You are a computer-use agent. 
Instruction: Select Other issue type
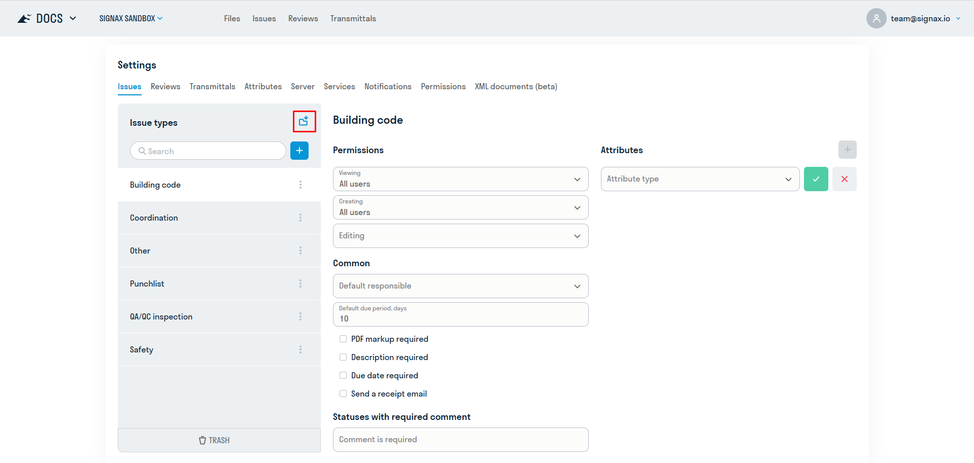tap(219, 251)
